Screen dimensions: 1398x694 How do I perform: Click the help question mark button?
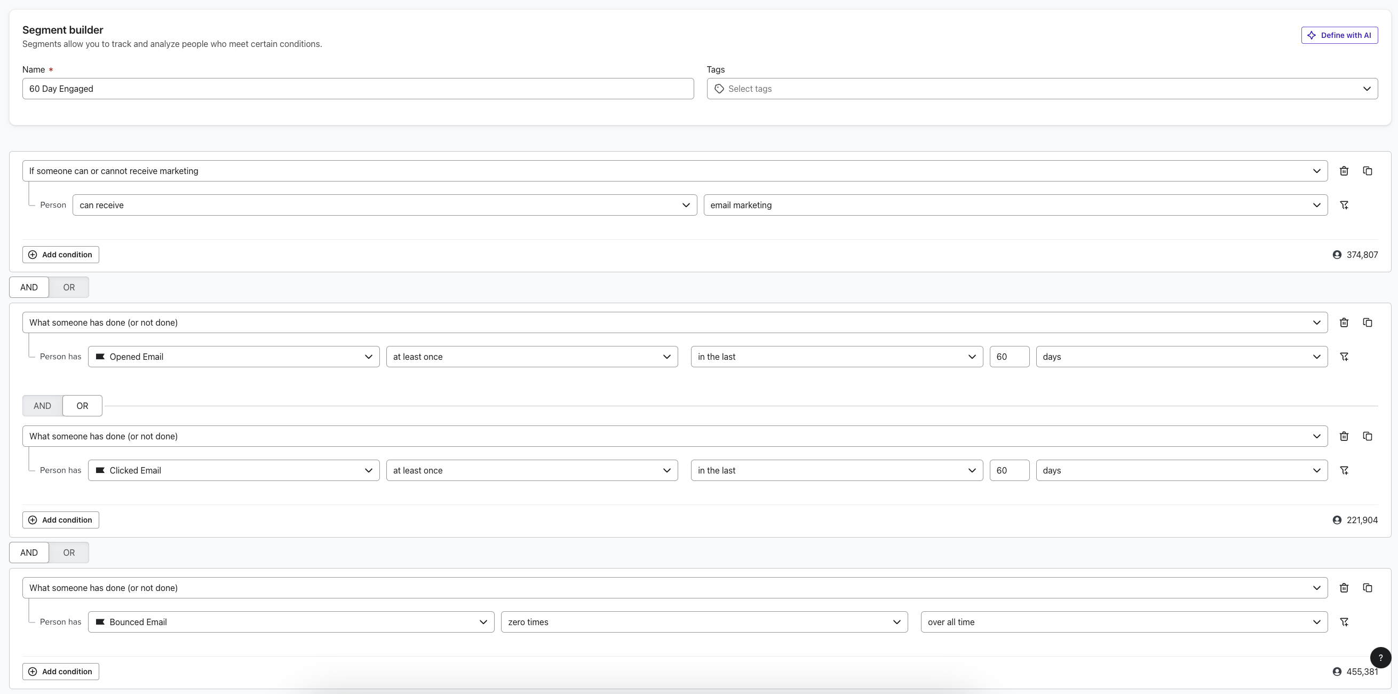(1380, 657)
